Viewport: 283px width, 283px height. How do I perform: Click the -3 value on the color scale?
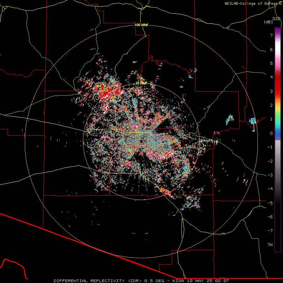pos(270,175)
